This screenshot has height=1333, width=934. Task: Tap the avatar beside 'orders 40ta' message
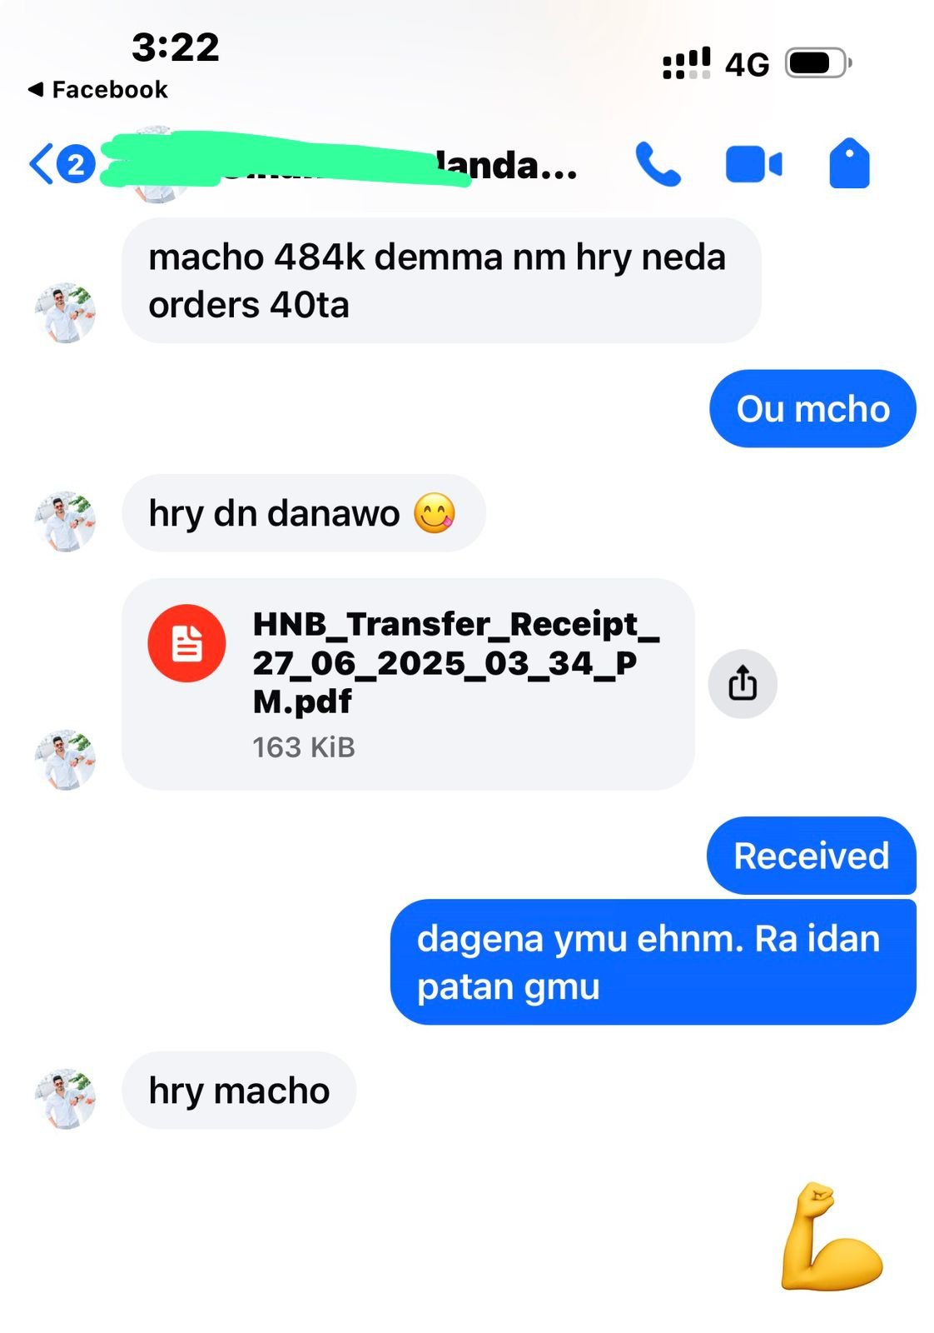click(x=65, y=312)
